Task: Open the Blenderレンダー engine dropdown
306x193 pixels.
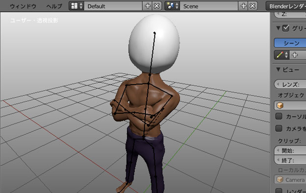Action: point(286,6)
